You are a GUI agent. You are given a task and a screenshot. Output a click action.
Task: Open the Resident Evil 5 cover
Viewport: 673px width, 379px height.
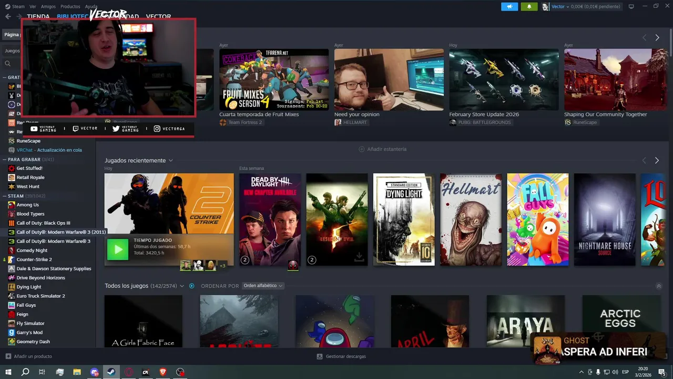337,220
